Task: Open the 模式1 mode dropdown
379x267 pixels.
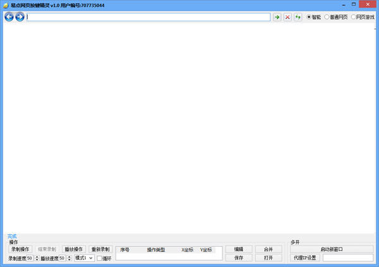Action: pyautogui.click(x=85, y=258)
